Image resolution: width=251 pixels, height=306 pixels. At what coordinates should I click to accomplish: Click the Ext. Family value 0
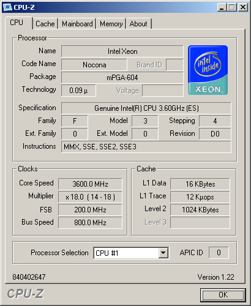point(75,134)
